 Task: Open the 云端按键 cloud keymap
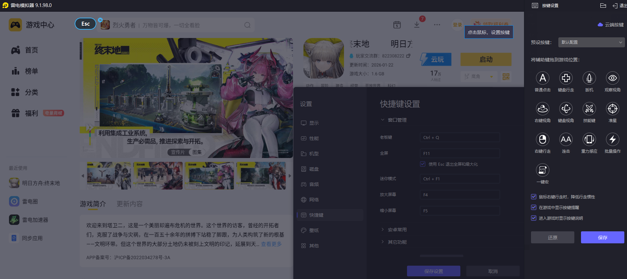[x=611, y=25]
